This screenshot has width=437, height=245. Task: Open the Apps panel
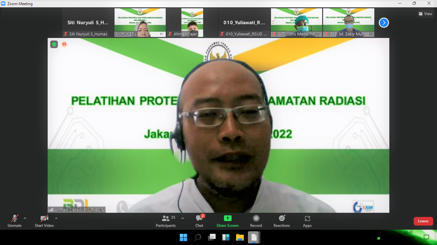(x=307, y=221)
